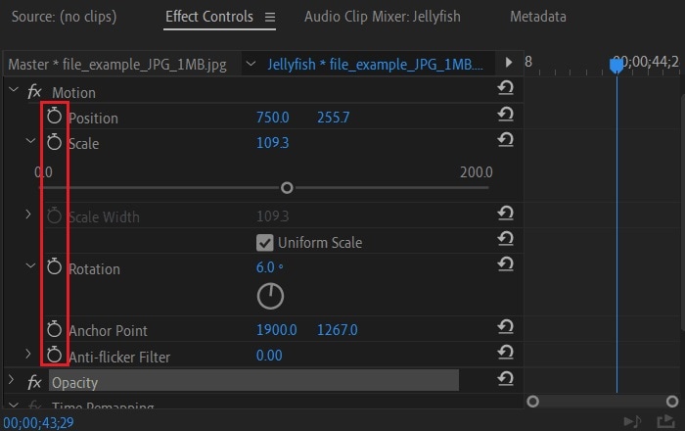
Task: Toggle Anti-flicker Filter stopwatch icon
Action: (x=55, y=356)
